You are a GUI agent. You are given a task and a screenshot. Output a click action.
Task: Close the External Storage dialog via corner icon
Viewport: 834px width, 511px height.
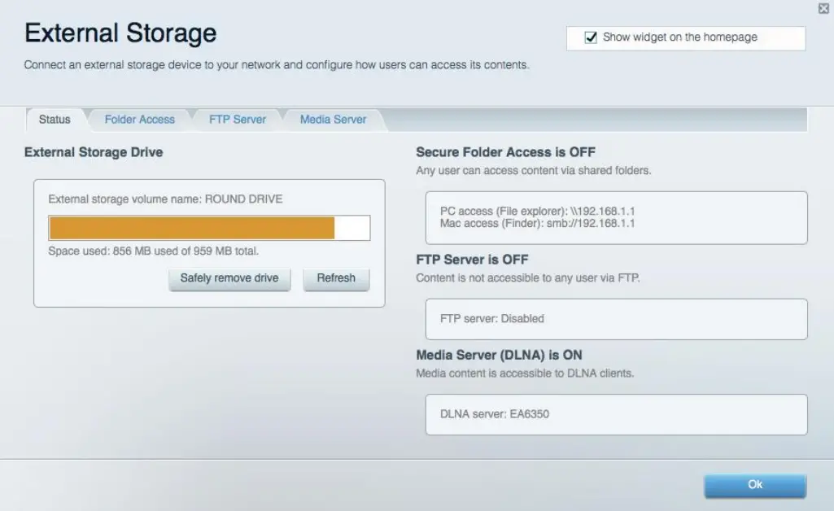(x=823, y=8)
